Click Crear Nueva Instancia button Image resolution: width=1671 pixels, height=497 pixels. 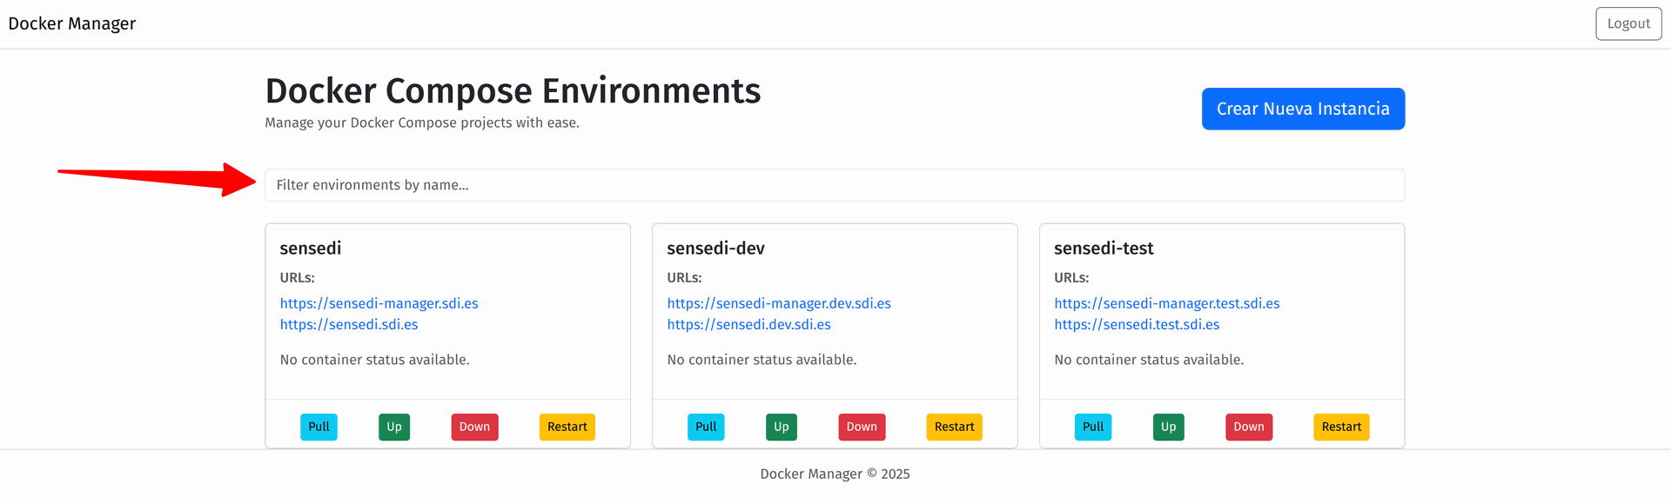pos(1302,109)
